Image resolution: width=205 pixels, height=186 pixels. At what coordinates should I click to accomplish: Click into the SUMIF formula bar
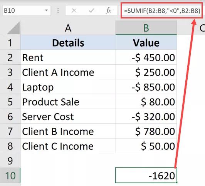[162, 10]
